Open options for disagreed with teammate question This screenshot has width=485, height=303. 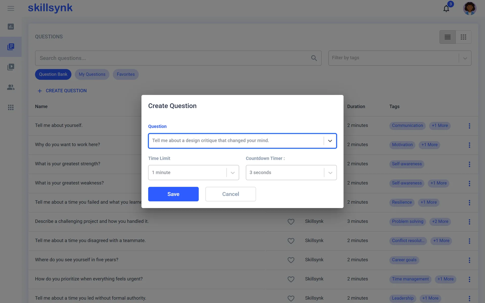point(469,241)
